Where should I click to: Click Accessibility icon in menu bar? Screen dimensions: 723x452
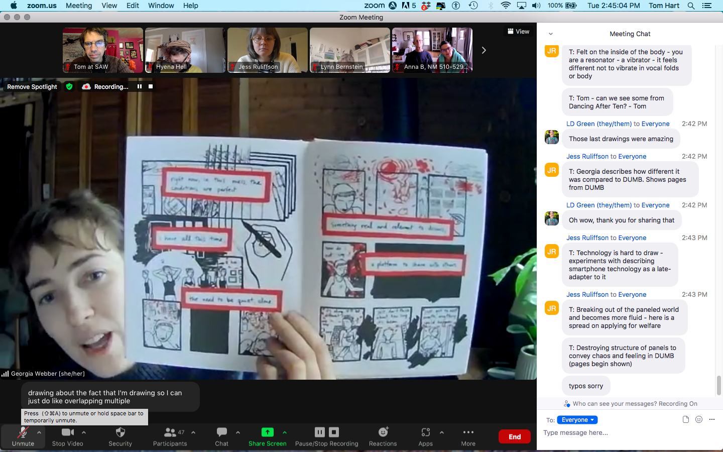[x=456, y=6]
